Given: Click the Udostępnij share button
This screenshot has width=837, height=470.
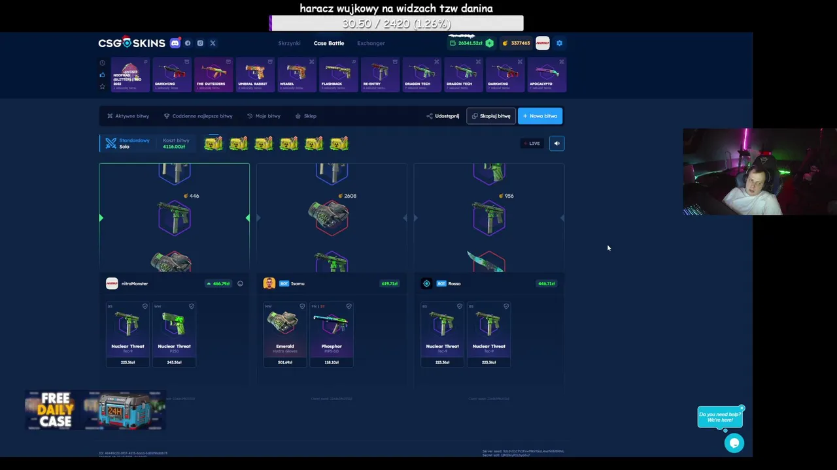Looking at the screenshot, I should (x=443, y=116).
